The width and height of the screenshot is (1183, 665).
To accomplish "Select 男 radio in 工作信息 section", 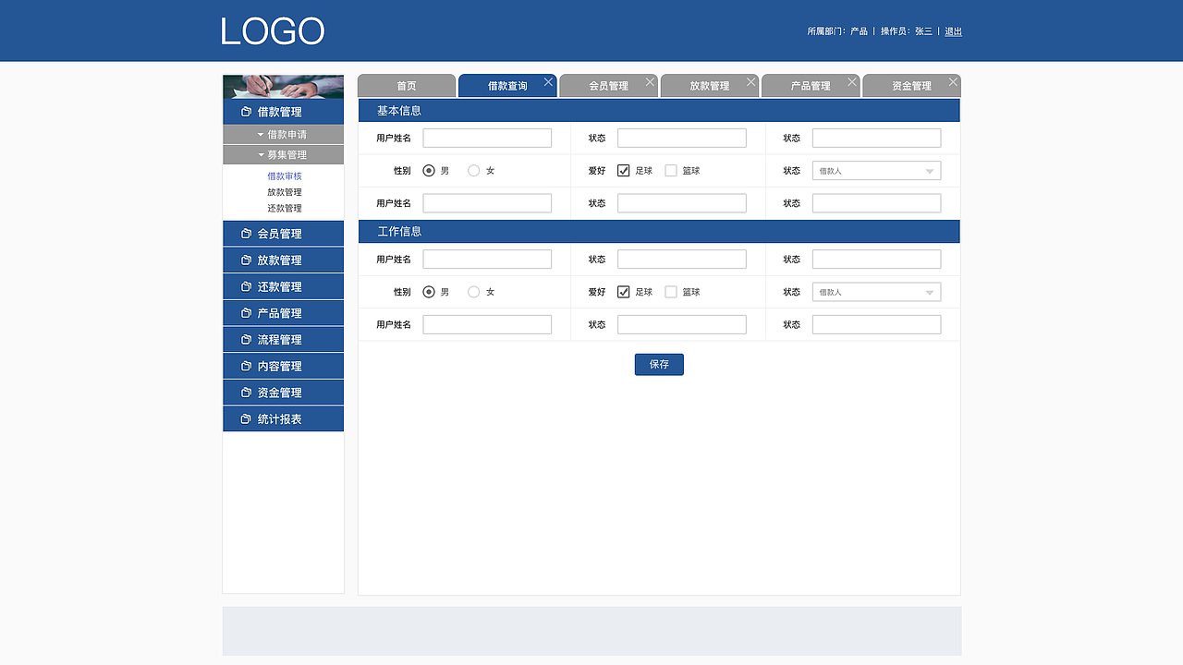I will click(x=429, y=292).
